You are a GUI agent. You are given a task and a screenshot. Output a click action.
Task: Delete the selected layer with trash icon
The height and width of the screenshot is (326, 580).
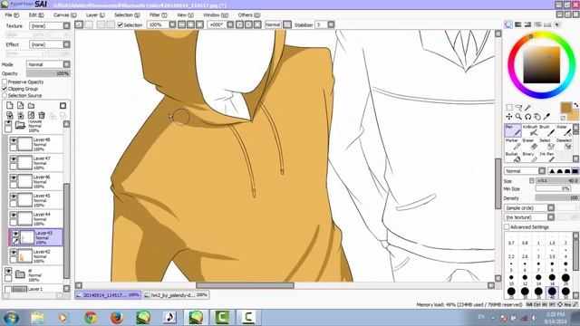42,115
